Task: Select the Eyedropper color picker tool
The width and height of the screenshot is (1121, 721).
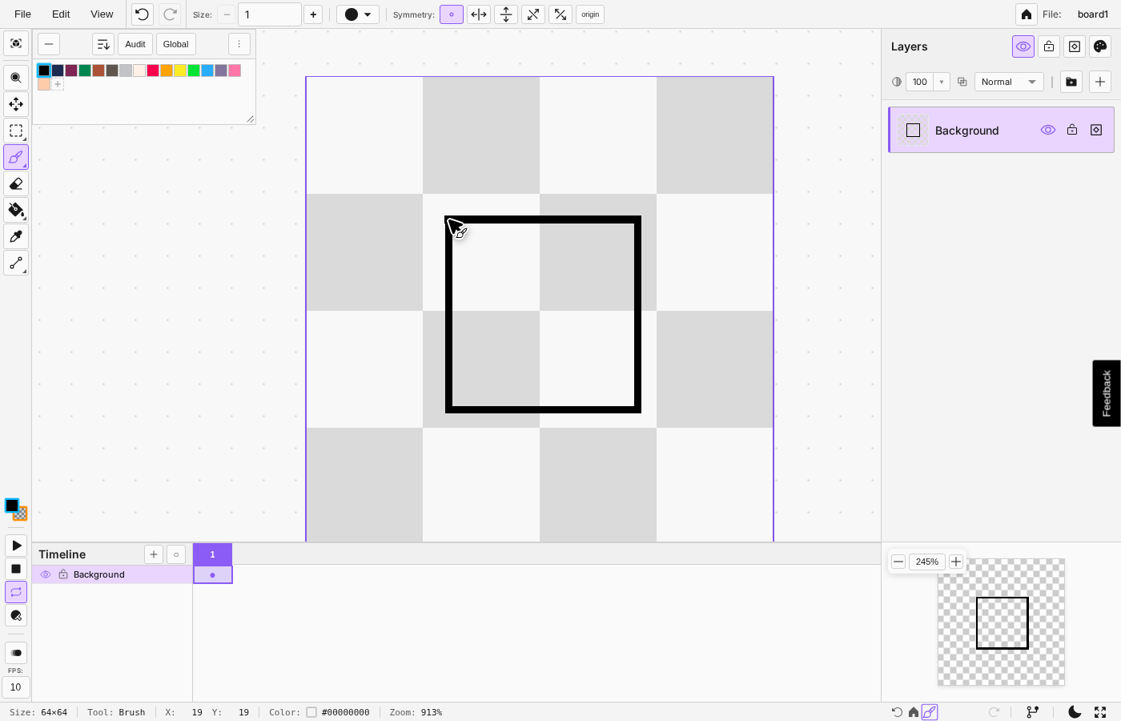Action: pyautogui.click(x=16, y=236)
